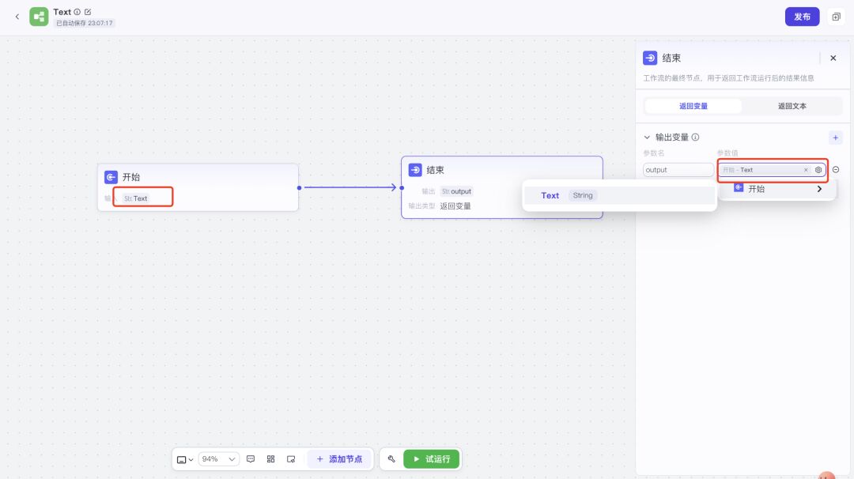Add an output variable with plus icon
This screenshot has height=479, width=854.
pos(836,138)
